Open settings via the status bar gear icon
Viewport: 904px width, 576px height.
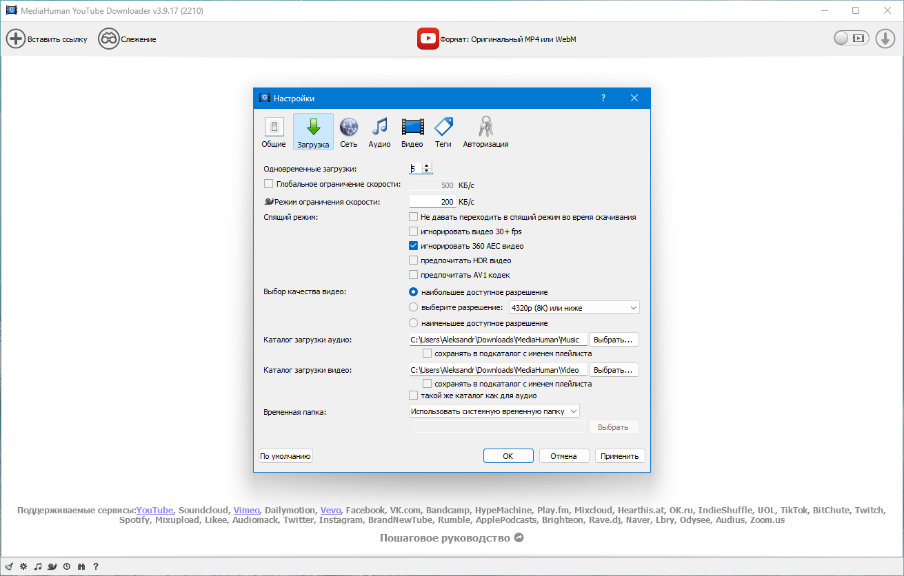pyautogui.click(x=23, y=566)
